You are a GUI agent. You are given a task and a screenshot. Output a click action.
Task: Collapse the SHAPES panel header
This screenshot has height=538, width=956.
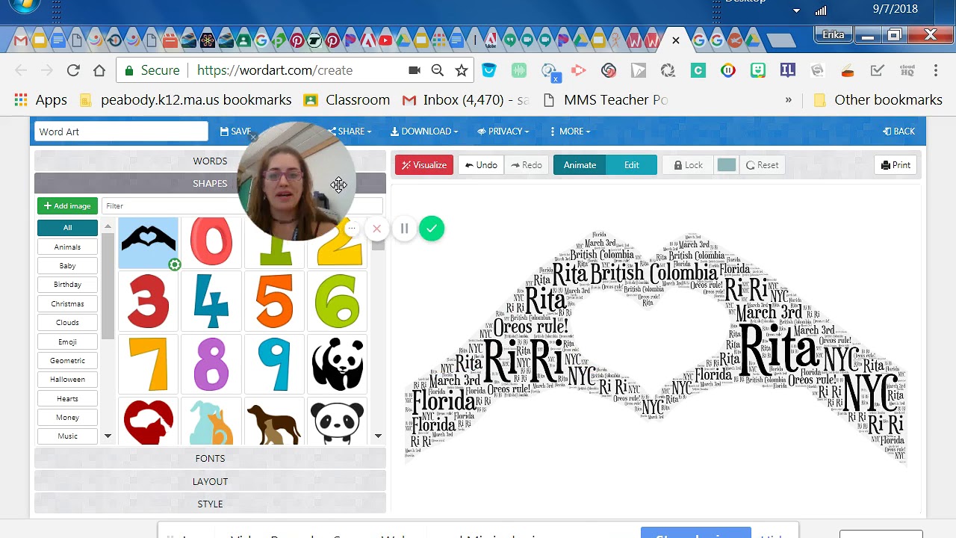210,183
